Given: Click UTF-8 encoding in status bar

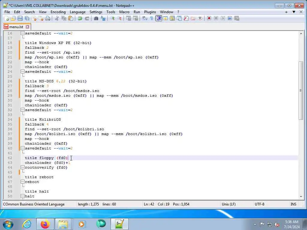Looking at the screenshot, I should 259,204.
